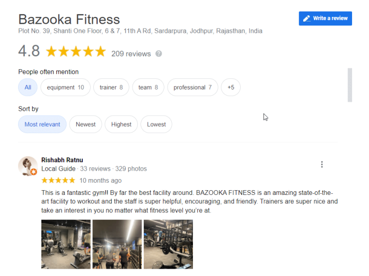
Task: Click the help question mark icon beside reviews
Action: [159, 54]
